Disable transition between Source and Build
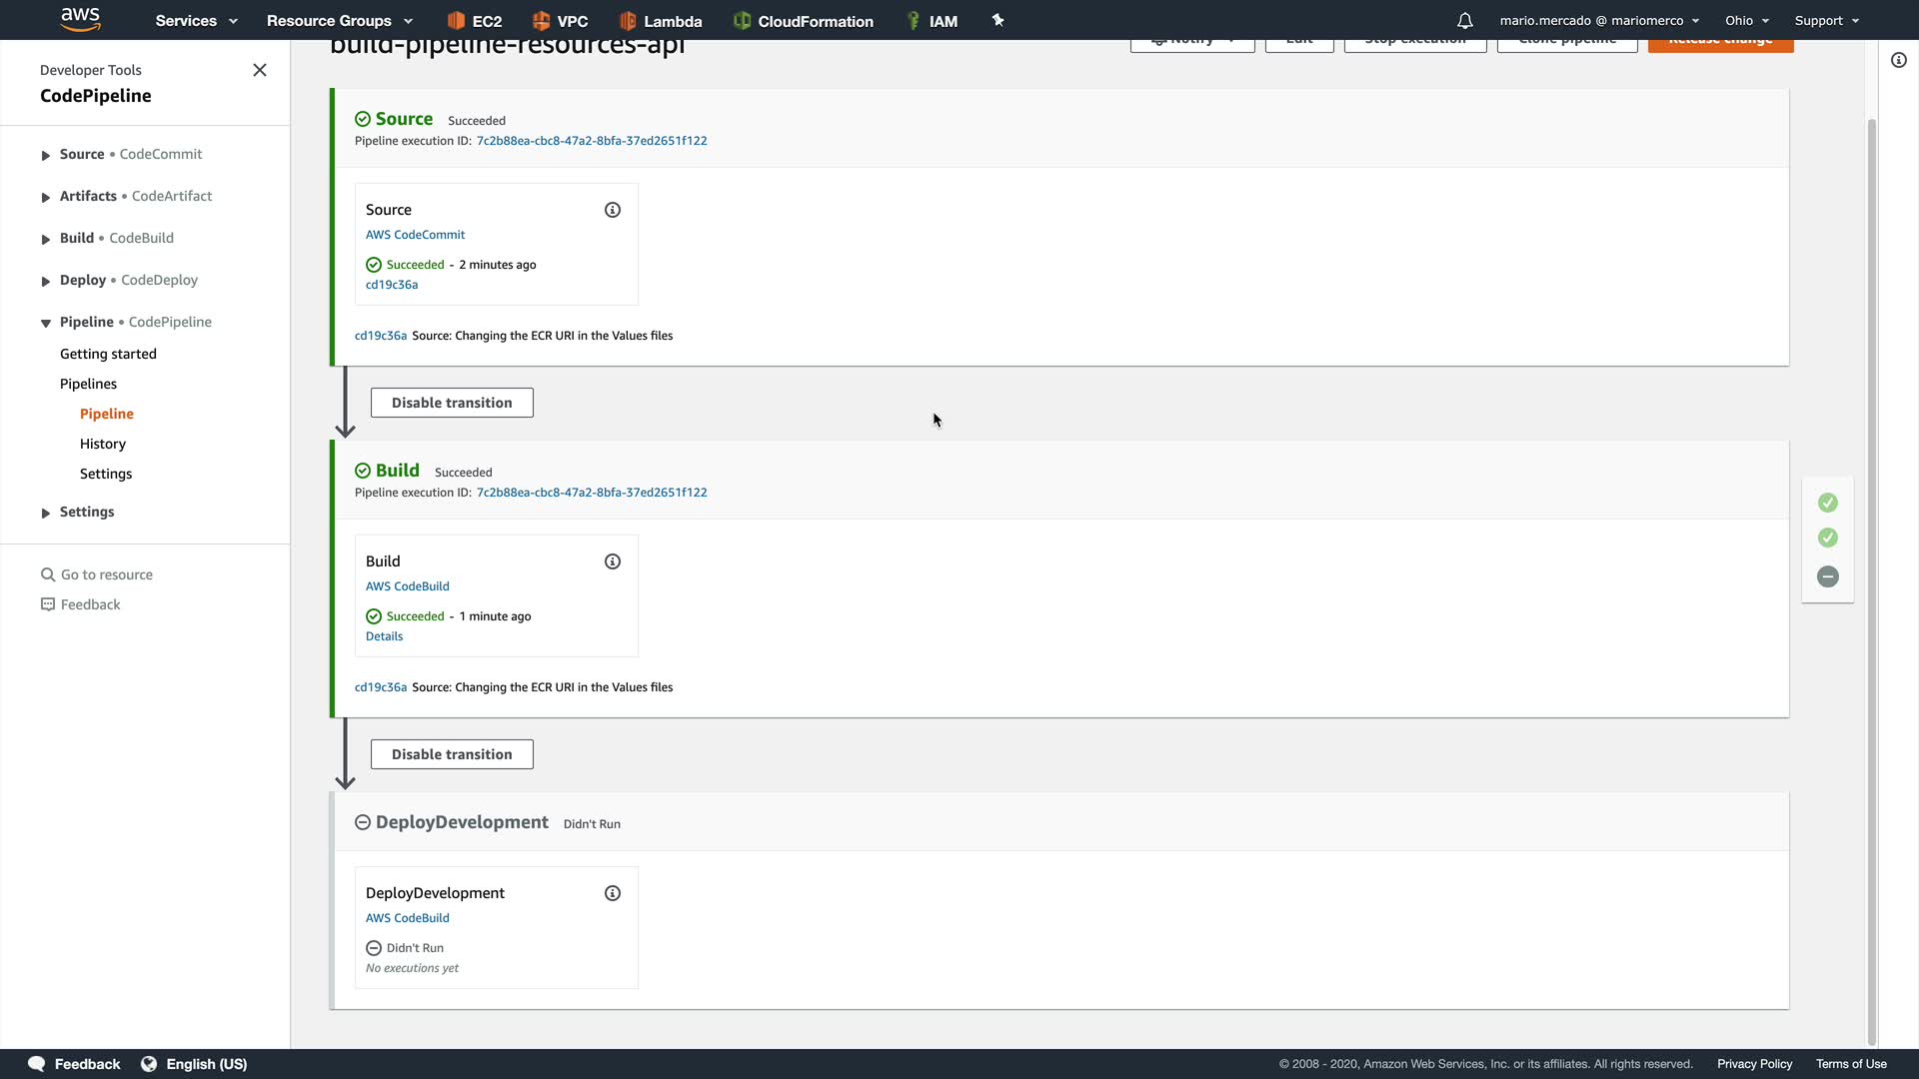This screenshot has height=1079, width=1919. coord(452,403)
